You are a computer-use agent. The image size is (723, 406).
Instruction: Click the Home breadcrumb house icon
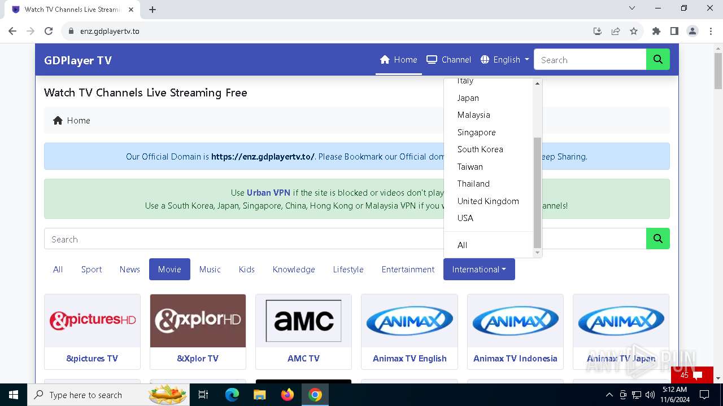click(x=58, y=120)
